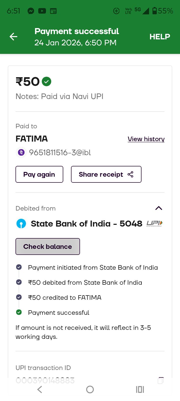The image size is (180, 401).
Task: Tap the green Payment successful step indicator
Action: pos(19,312)
